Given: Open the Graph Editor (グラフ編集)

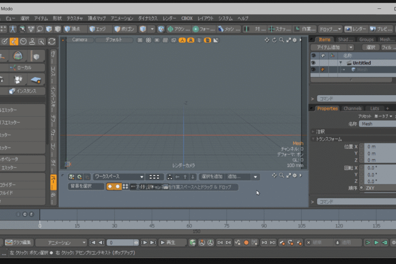Looking at the screenshot, I should click(19, 243).
